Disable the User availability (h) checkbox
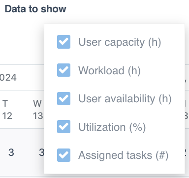 pyautogui.click(x=63, y=98)
